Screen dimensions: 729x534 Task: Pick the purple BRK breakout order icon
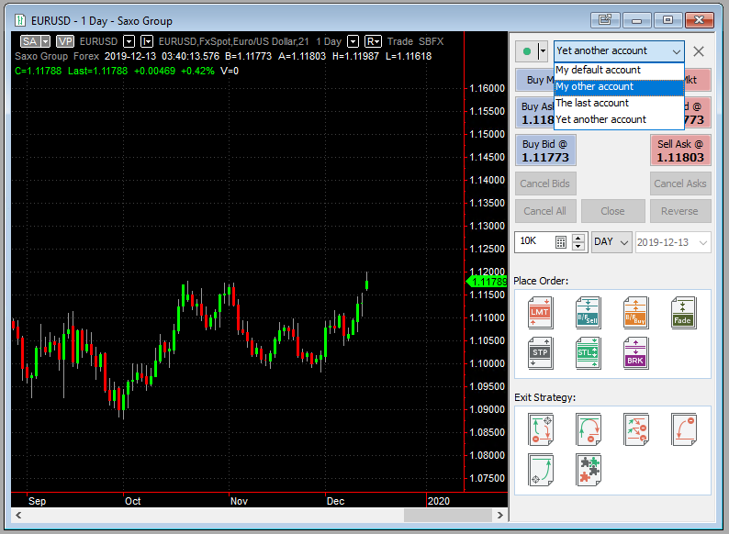coord(635,353)
